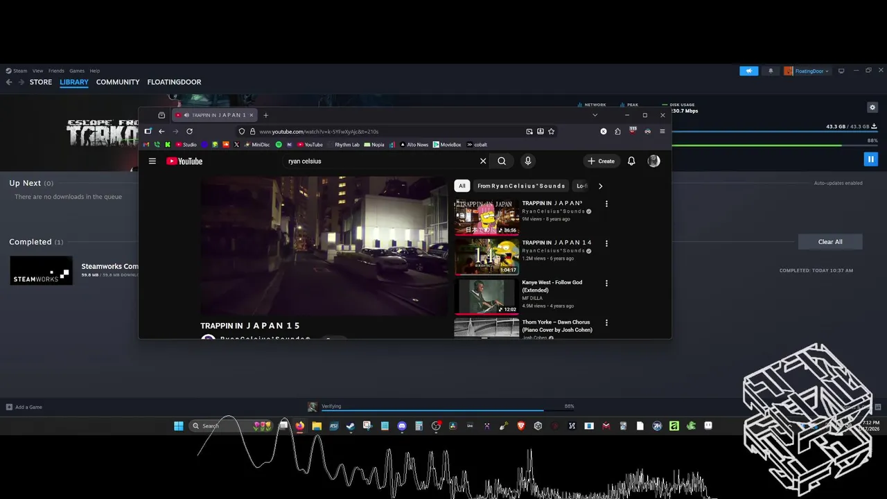Reload the YouTube page
887x499 pixels.
click(189, 131)
